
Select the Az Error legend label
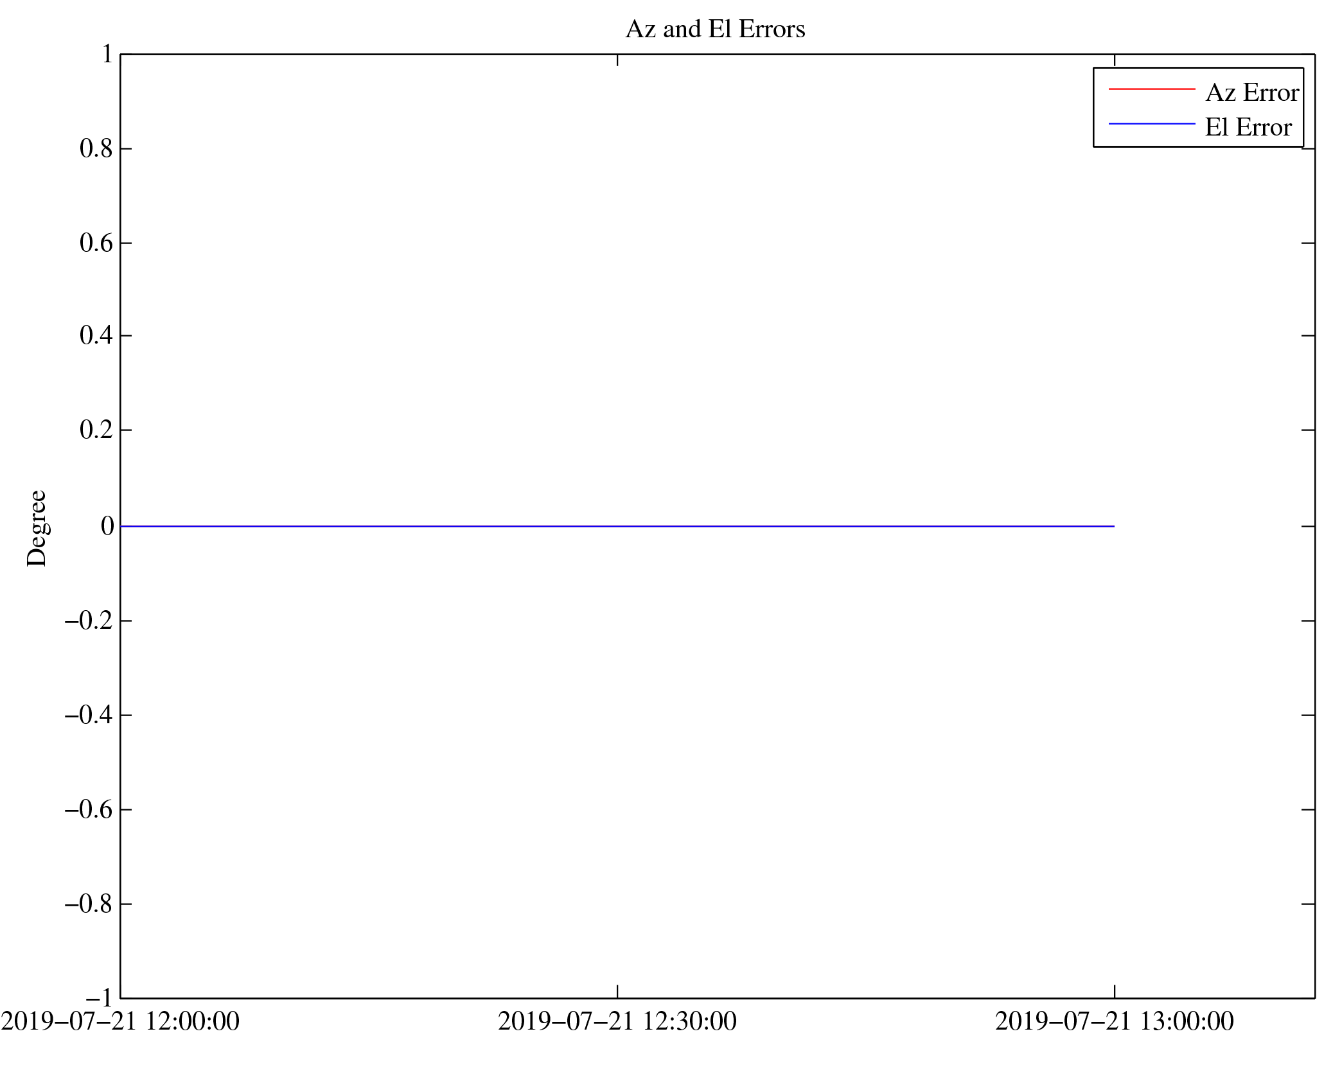click(1251, 93)
